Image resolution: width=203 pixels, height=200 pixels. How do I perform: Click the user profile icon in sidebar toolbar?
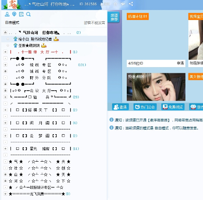tap(7, 14)
